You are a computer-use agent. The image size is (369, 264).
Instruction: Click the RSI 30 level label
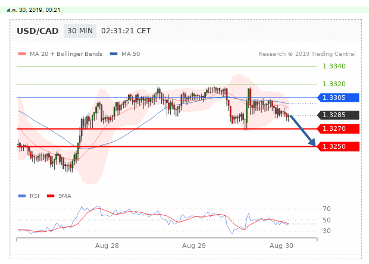(327, 231)
